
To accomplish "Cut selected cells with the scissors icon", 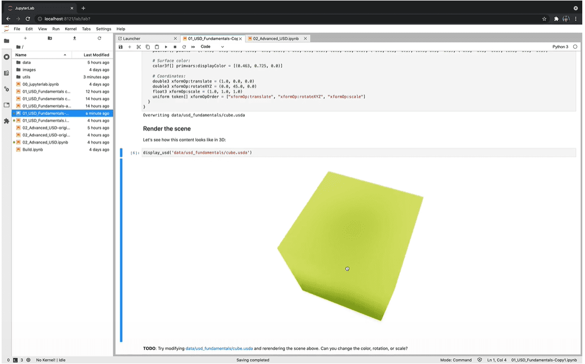I will (x=139, y=47).
